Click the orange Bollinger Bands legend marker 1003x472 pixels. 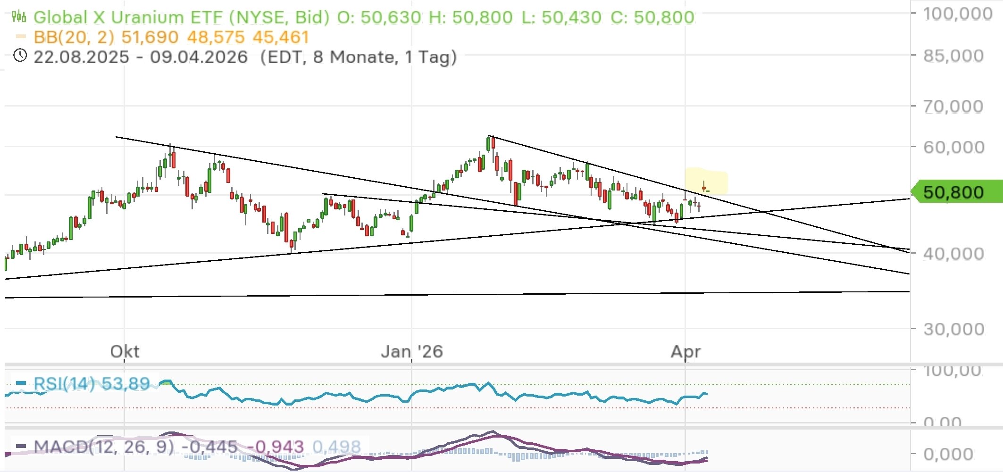pyautogui.click(x=20, y=36)
